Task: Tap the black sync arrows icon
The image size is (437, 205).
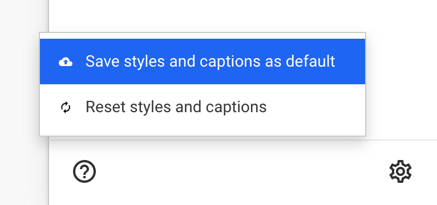Action: coord(66,108)
